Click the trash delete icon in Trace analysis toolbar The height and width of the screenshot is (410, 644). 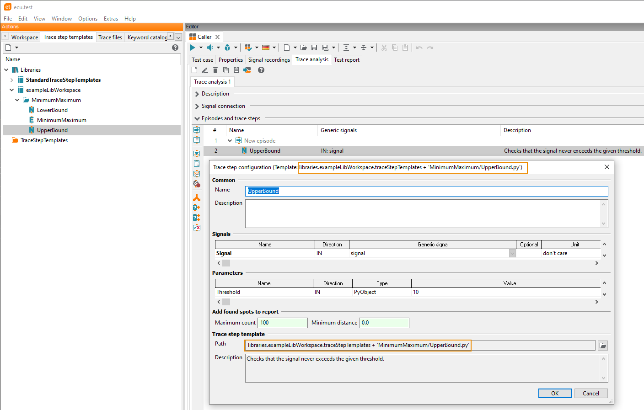click(215, 70)
